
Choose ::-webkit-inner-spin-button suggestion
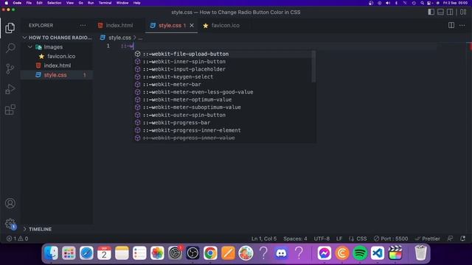(x=223, y=62)
